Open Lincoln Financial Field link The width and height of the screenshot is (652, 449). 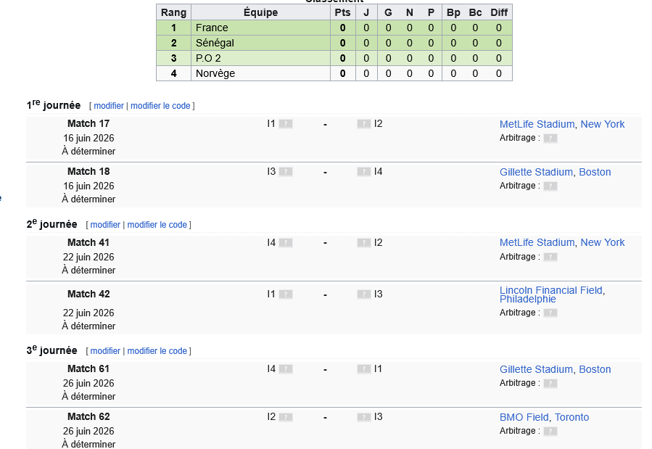(x=550, y=290)
